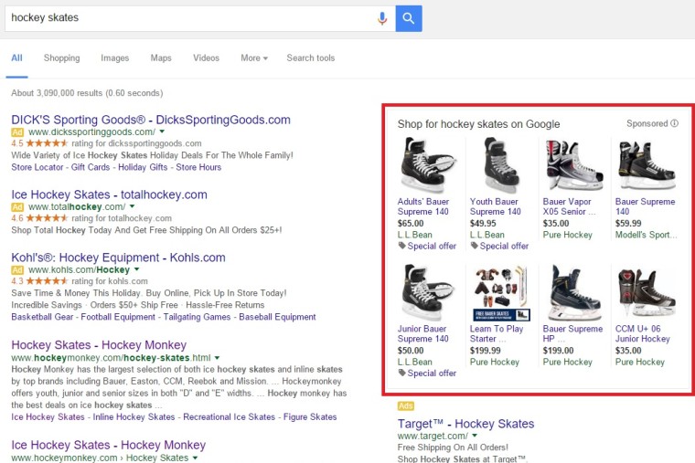Click Bauer Vapor X05 Senior product title
This screenshot has width=695, height=463.
point(569,206)
